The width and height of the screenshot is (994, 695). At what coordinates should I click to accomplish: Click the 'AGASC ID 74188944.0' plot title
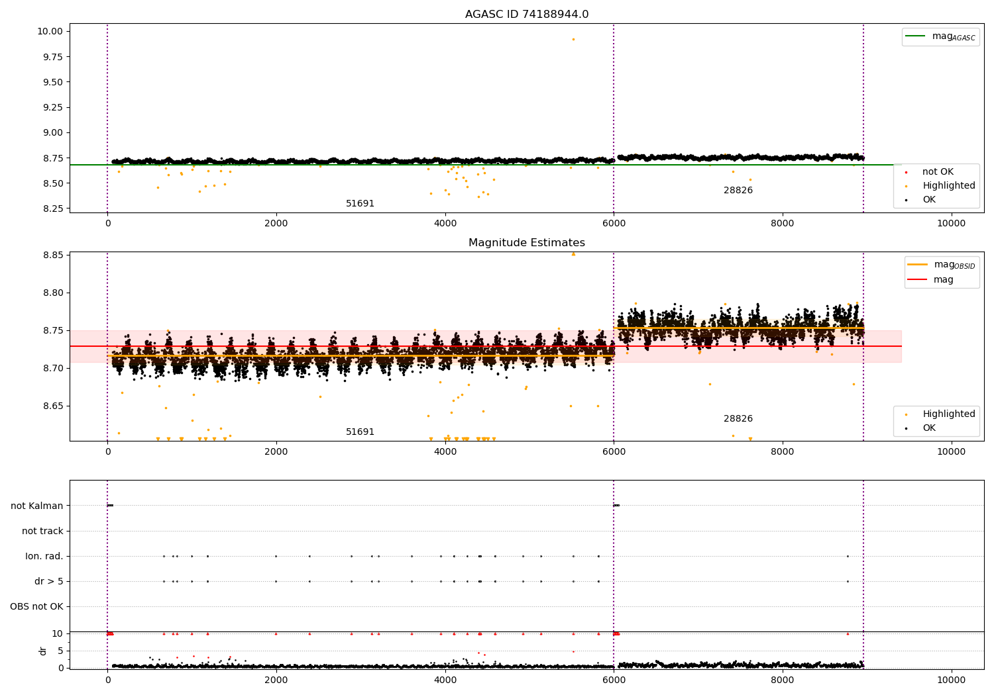[526, 15]
